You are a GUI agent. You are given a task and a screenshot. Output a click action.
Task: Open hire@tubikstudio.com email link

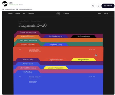click(25, 9)
